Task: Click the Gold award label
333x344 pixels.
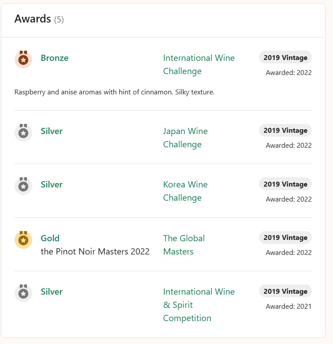Action: coord(50,238)
